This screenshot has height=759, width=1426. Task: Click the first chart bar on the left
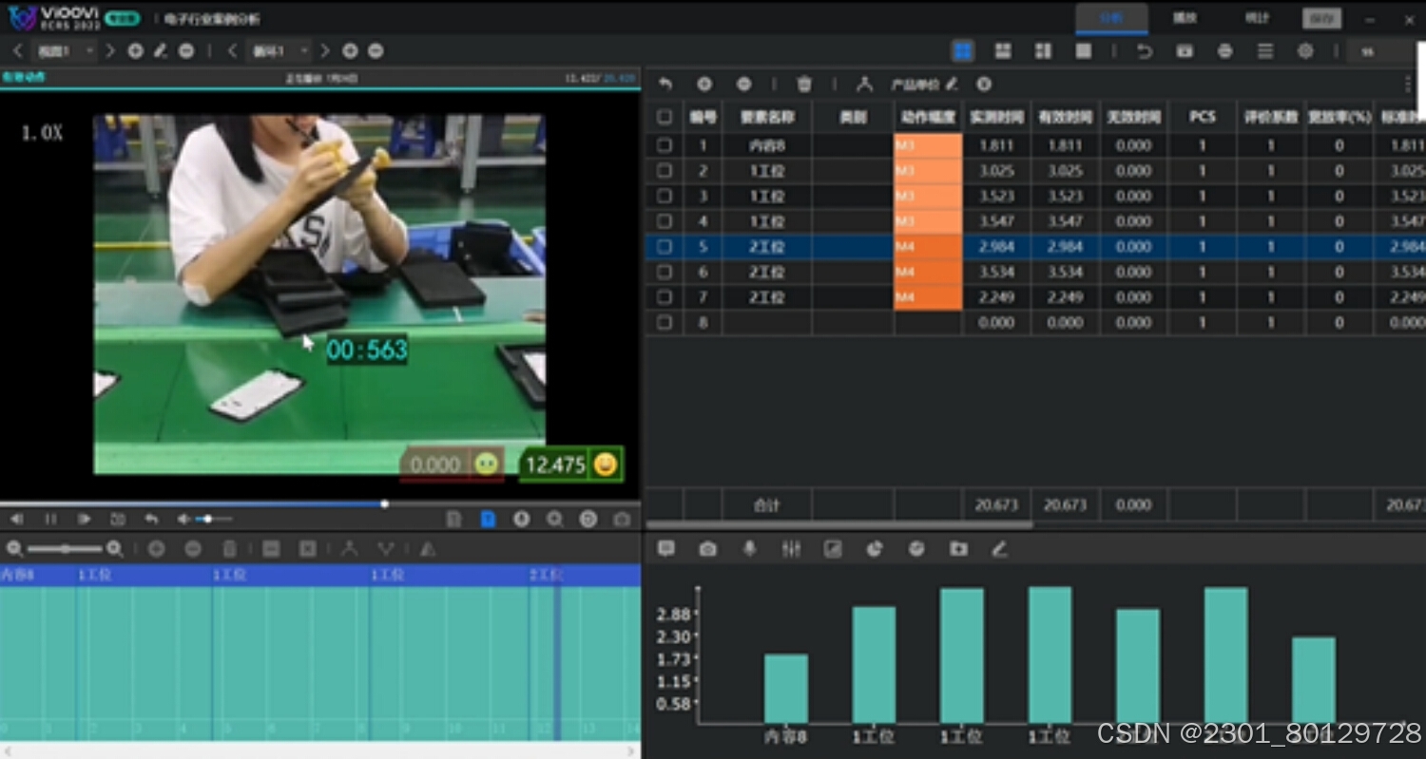[786, 689]
